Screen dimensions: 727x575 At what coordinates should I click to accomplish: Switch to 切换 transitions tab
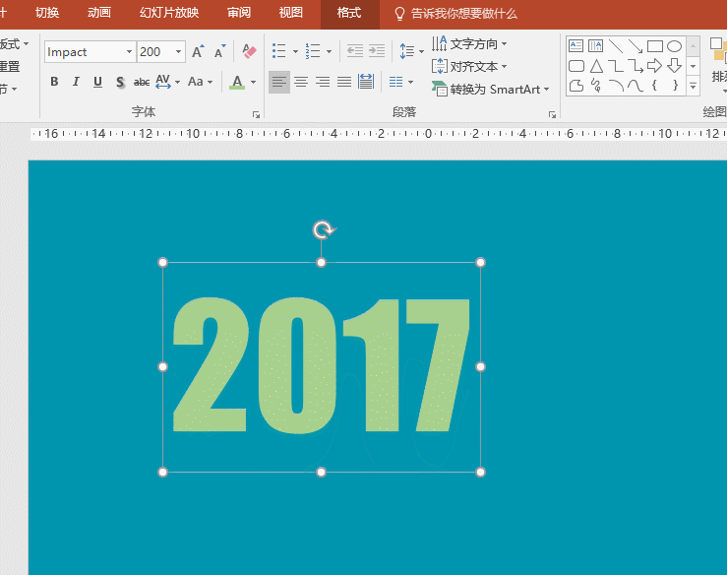tap(47, 13)
